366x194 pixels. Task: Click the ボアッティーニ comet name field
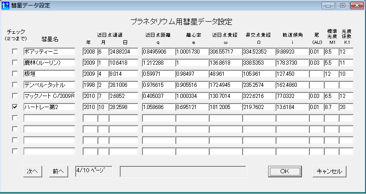pyautogui.click(x=49, y=52)
